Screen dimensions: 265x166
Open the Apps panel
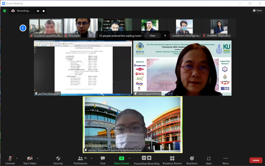(209, 160)
